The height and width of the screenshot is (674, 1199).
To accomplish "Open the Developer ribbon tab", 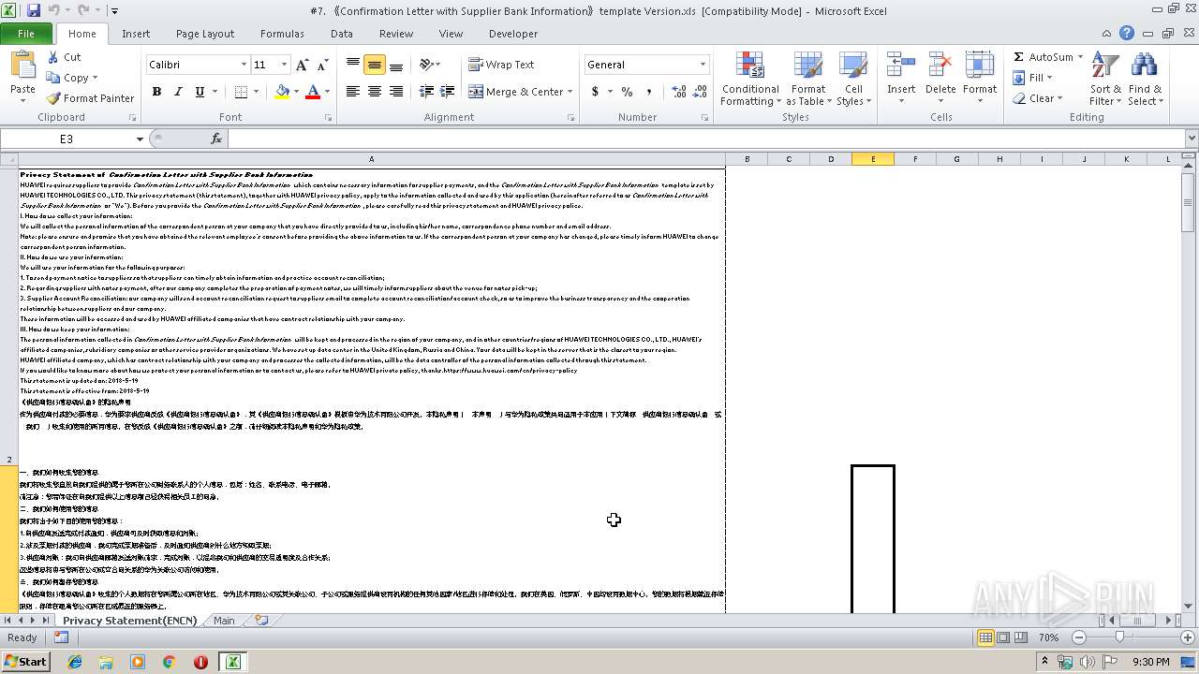I will point(513,34).
